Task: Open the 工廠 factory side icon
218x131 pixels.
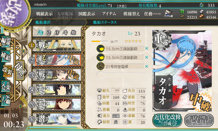Action: (x=6, y=100)
